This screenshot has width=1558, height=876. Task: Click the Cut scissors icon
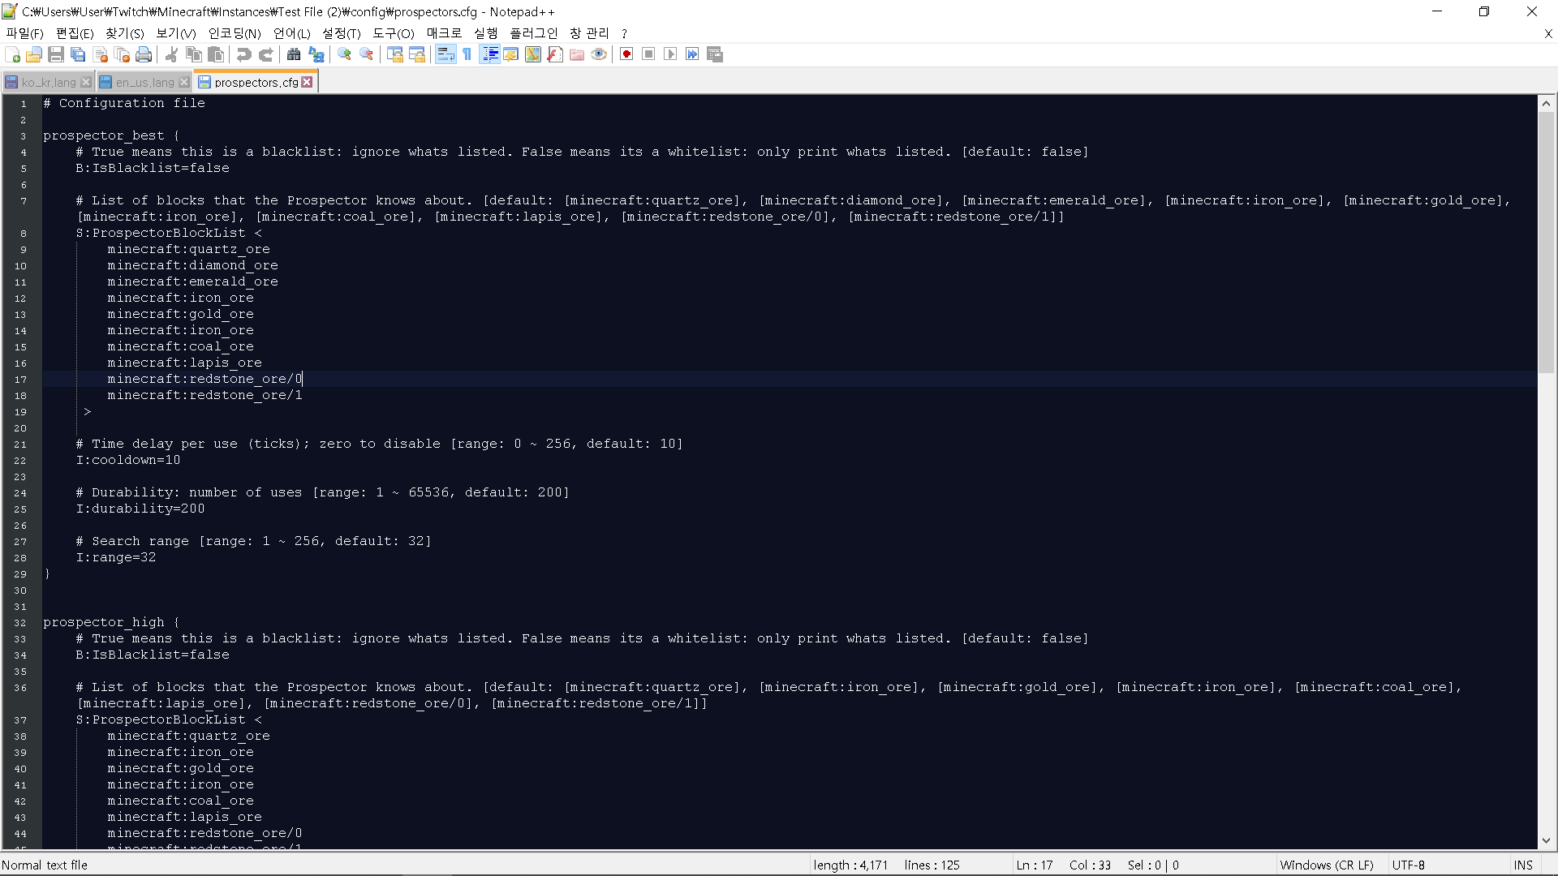(171, 54)
